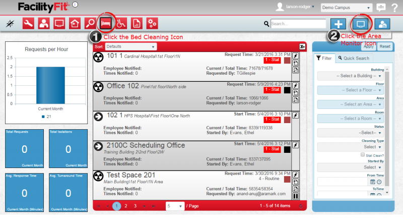Go to page 2 of results
The width and height of the screenshot is (403, 222).
[x=125, y=206]
